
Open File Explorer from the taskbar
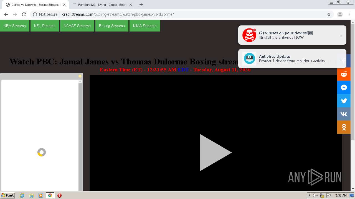(x=31, y=195)
